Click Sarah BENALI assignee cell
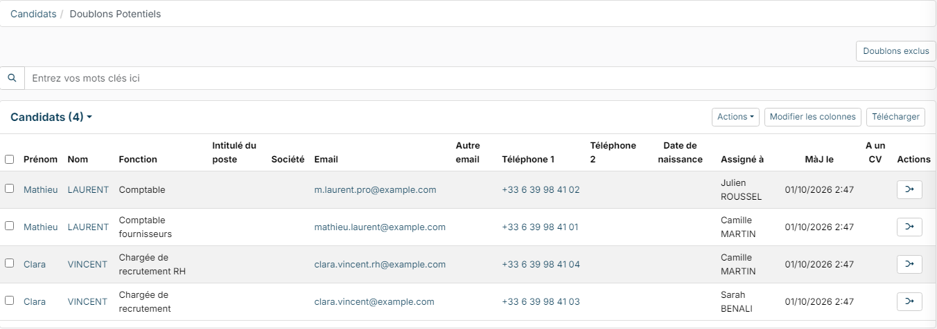 click(737, 301)
